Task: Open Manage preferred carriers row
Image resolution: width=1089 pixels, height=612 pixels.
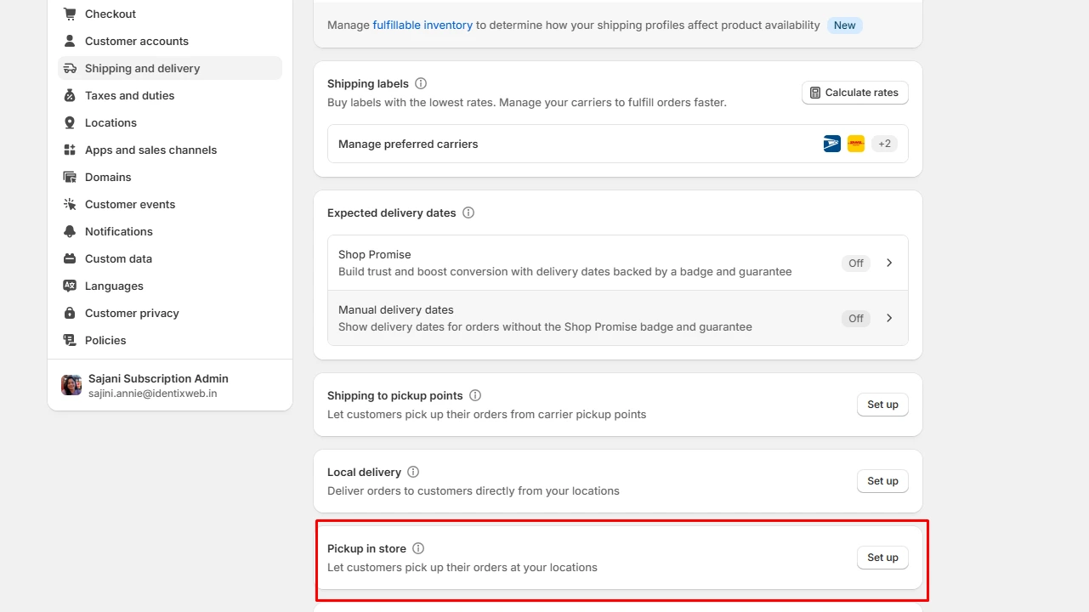Action: 618,144
